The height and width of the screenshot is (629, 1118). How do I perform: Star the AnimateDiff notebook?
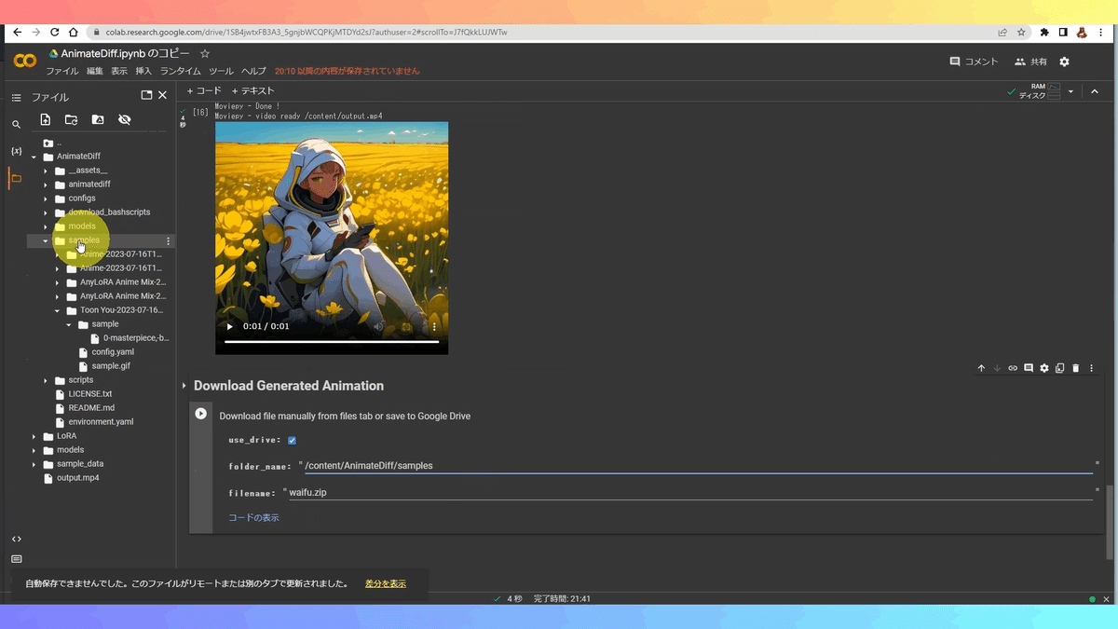[x=205, y=54]
